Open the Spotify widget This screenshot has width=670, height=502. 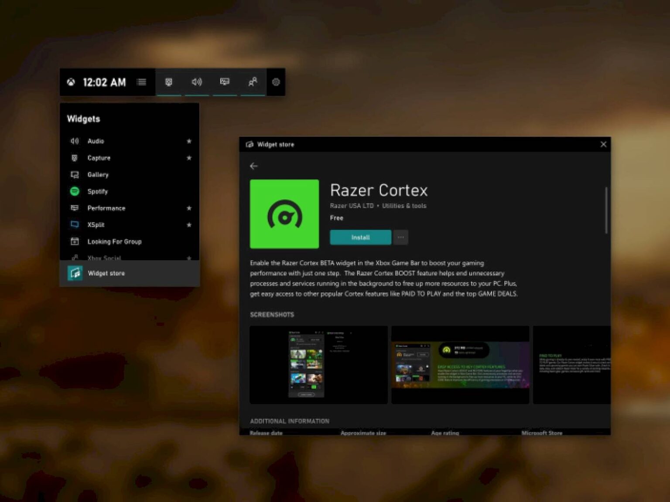[130, 191]
